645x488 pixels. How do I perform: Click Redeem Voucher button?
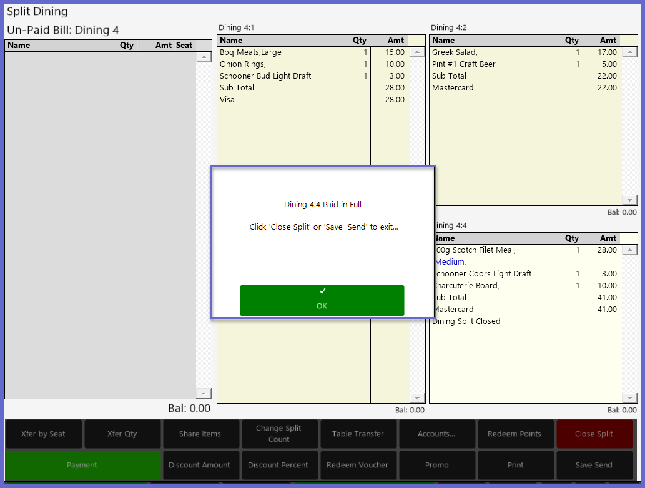pos(358,465)
